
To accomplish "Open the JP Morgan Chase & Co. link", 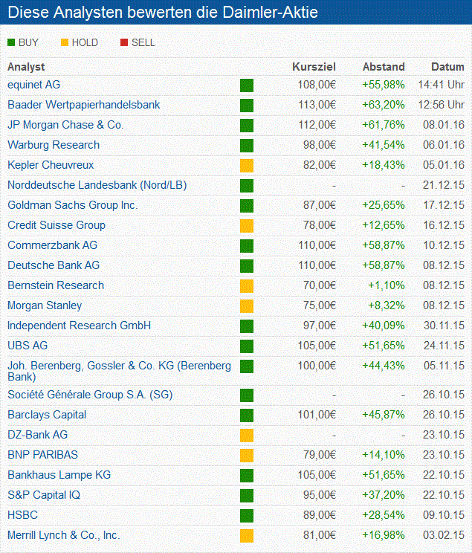I will 65,125.
